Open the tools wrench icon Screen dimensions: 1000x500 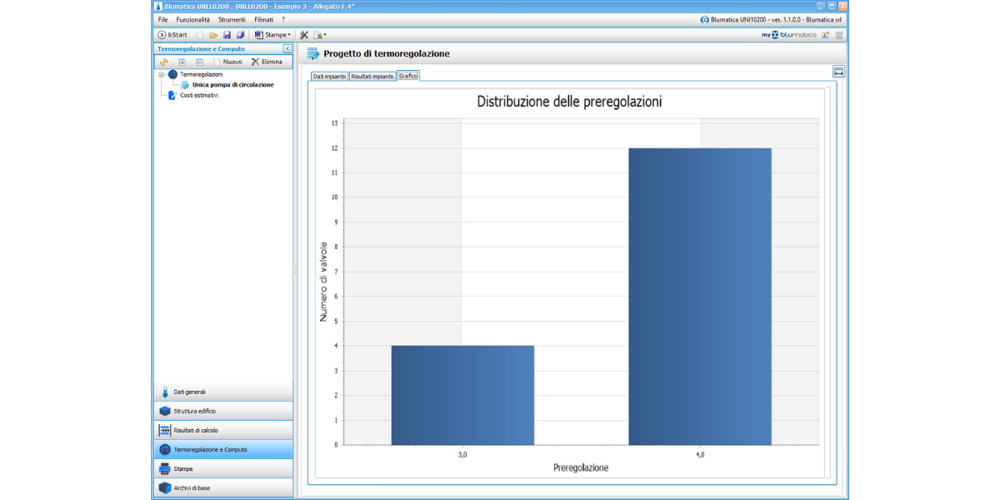[304, 35]
